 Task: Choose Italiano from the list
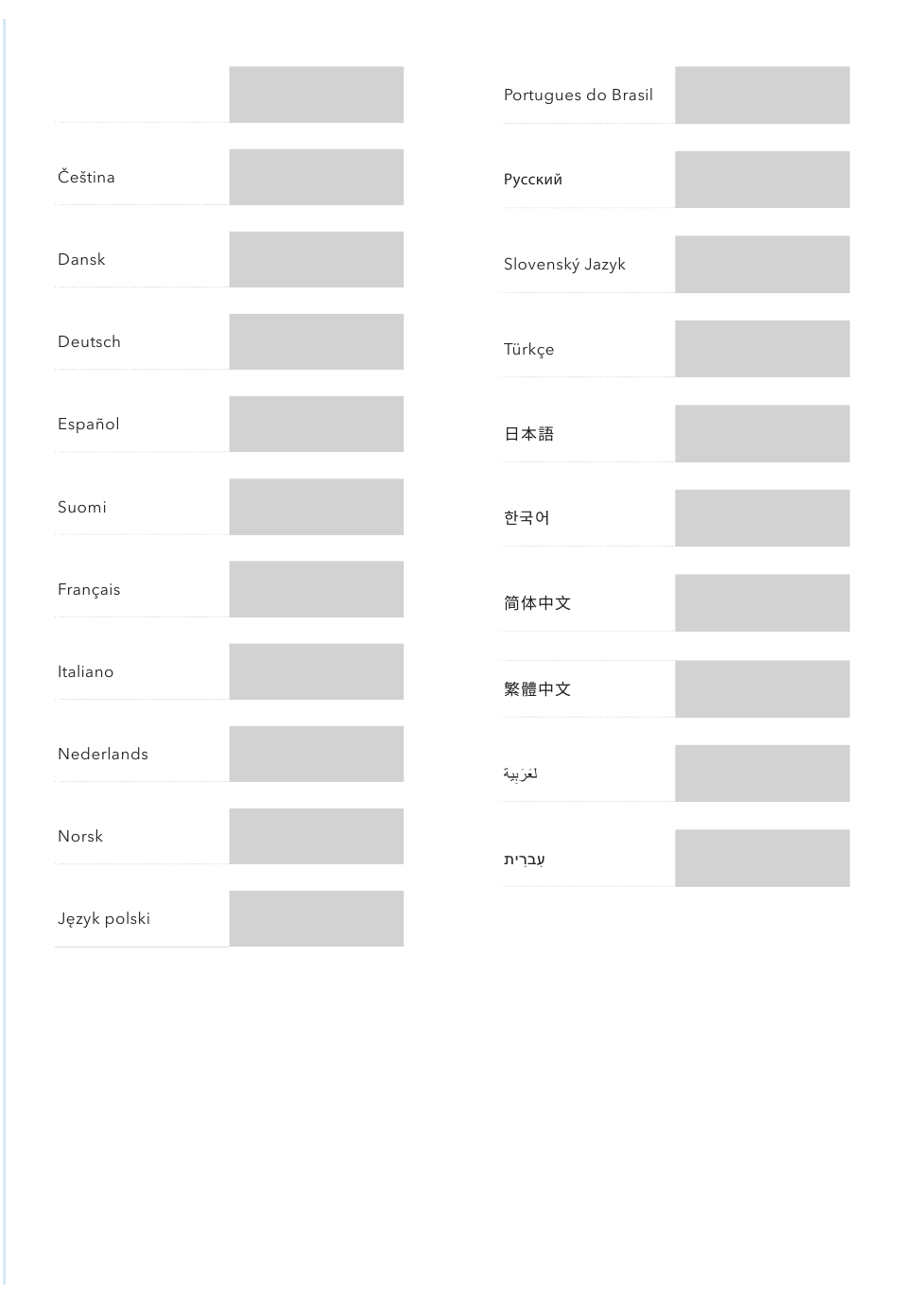point(85,671)
